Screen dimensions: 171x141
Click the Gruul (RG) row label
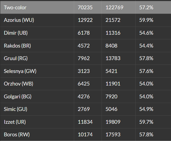coord(16,58)
